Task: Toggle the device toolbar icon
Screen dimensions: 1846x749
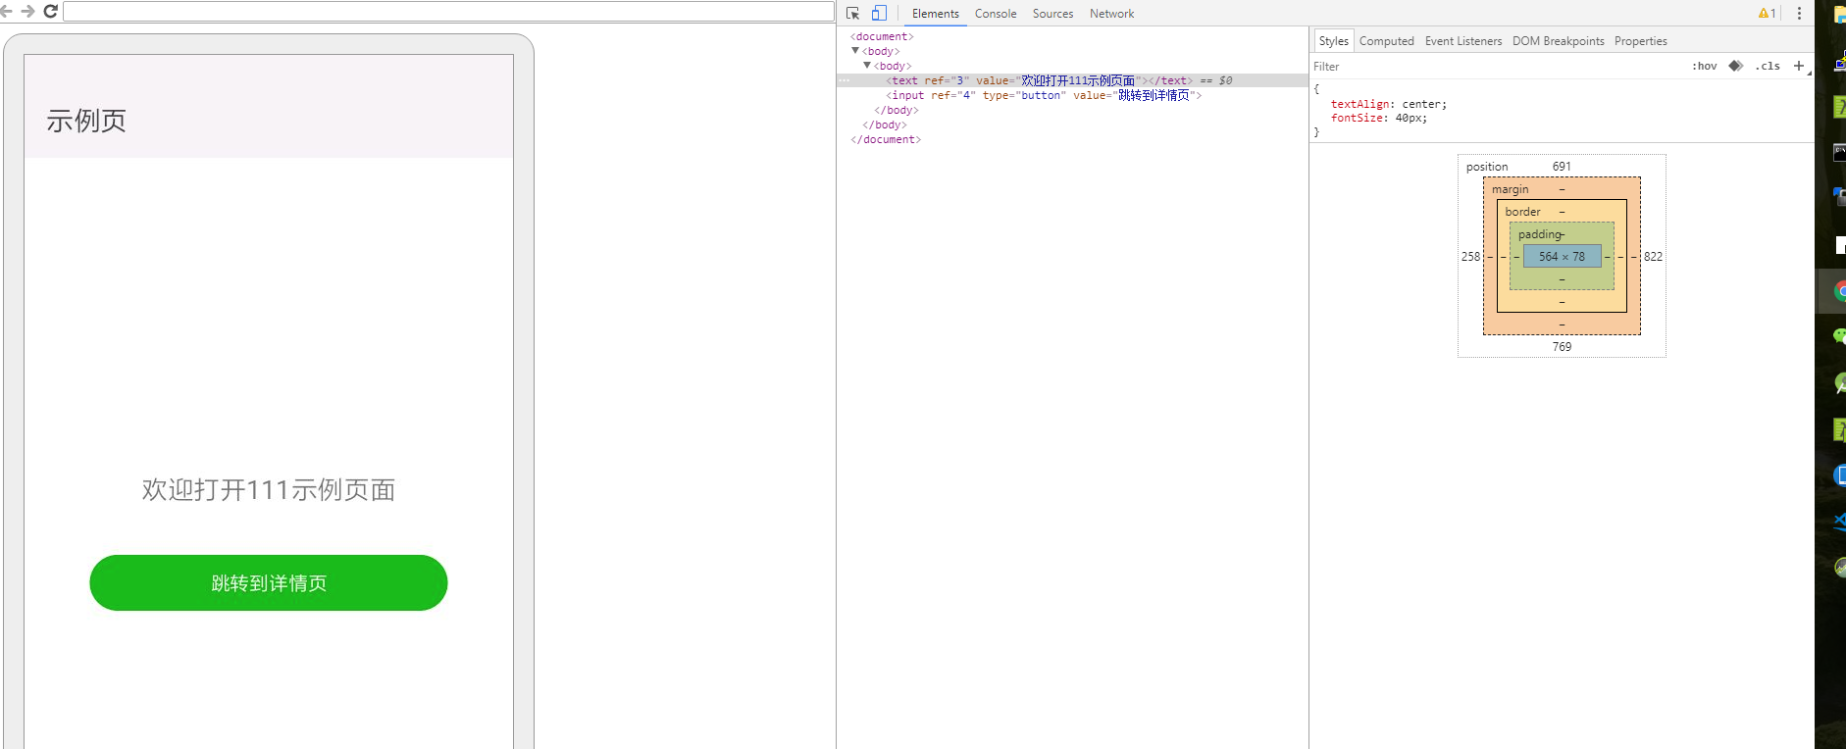Action: click(x=879, y=14)
